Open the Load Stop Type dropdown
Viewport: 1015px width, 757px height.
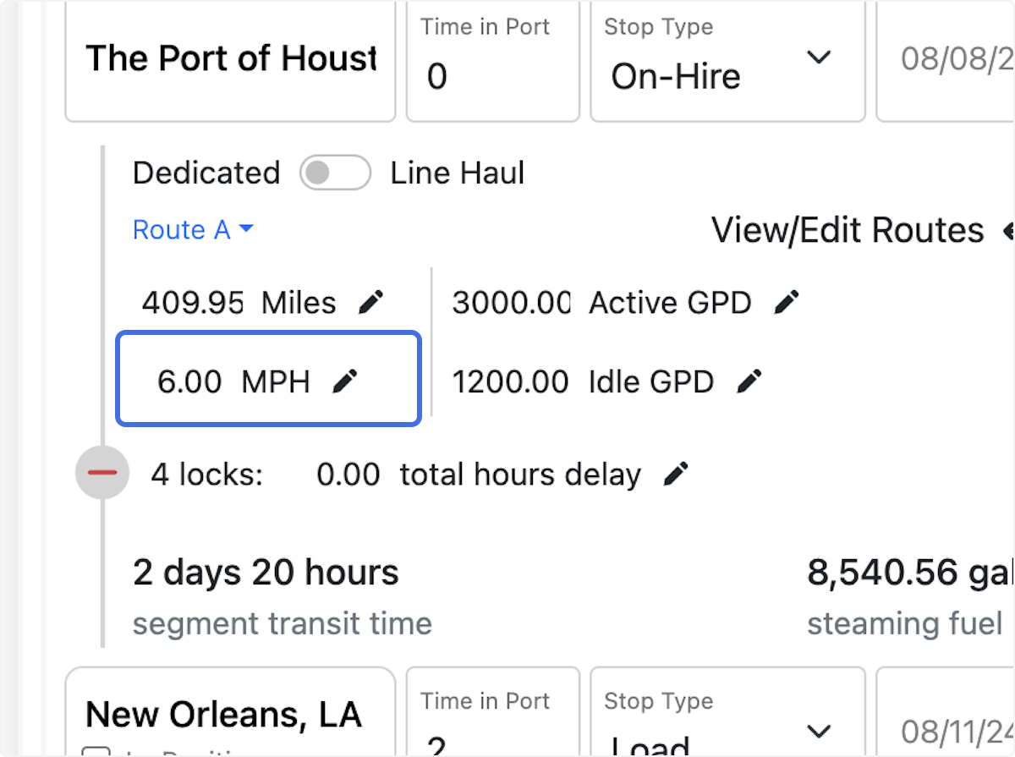tap(817, 731)
